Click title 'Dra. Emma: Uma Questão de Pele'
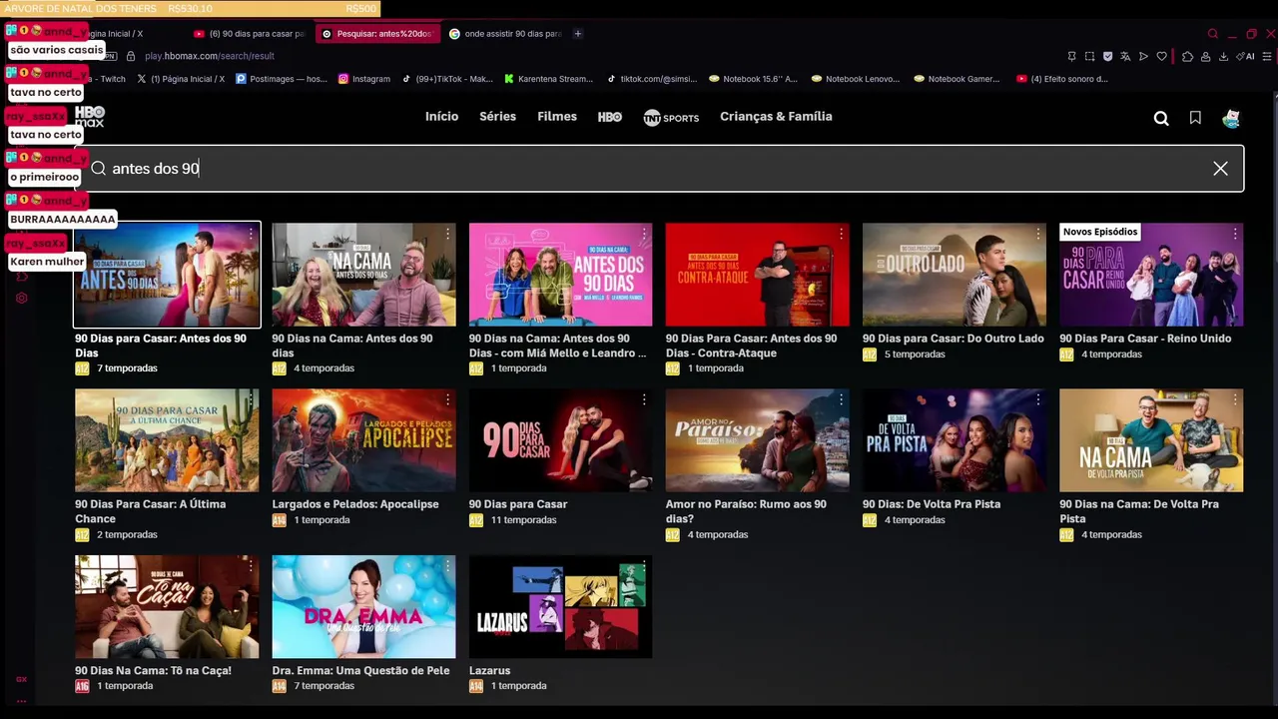Viewport: 1278px width, 719px height. coord(360,671)
